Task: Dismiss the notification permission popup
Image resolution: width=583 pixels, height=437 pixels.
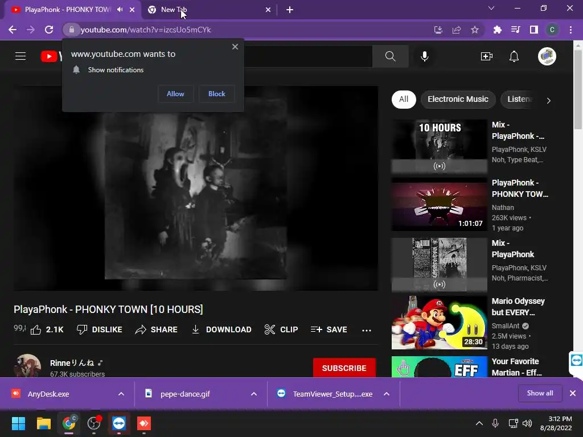Action: pos(235,47)
